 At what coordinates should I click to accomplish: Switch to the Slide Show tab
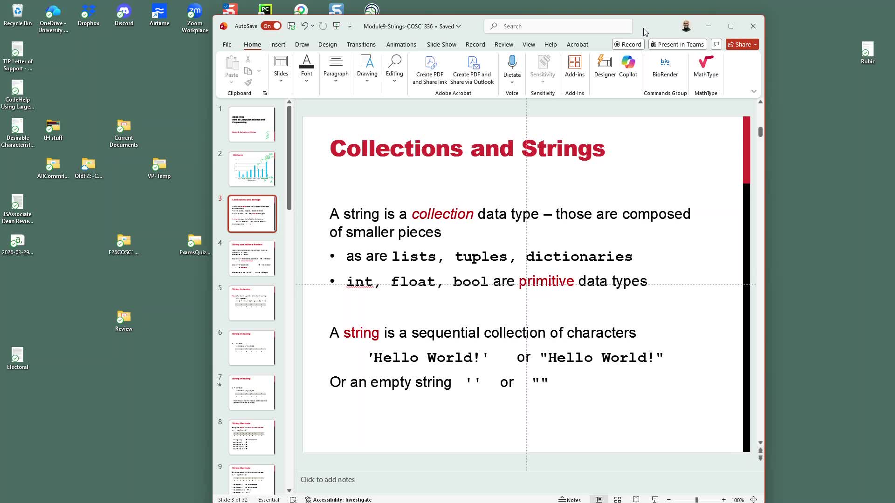[441, 45]
